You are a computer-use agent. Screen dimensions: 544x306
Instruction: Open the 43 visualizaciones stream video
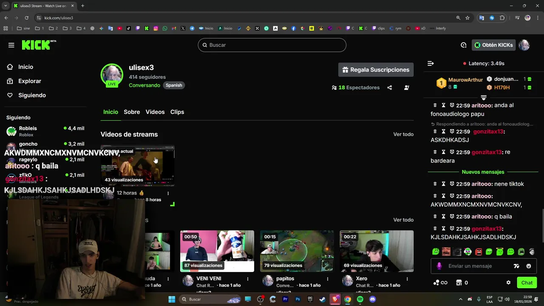(138, 166)
